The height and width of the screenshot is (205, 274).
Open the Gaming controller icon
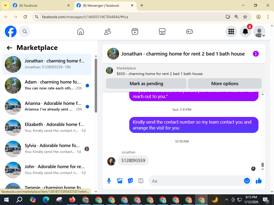pyautogui.click(x=189, y=31)
